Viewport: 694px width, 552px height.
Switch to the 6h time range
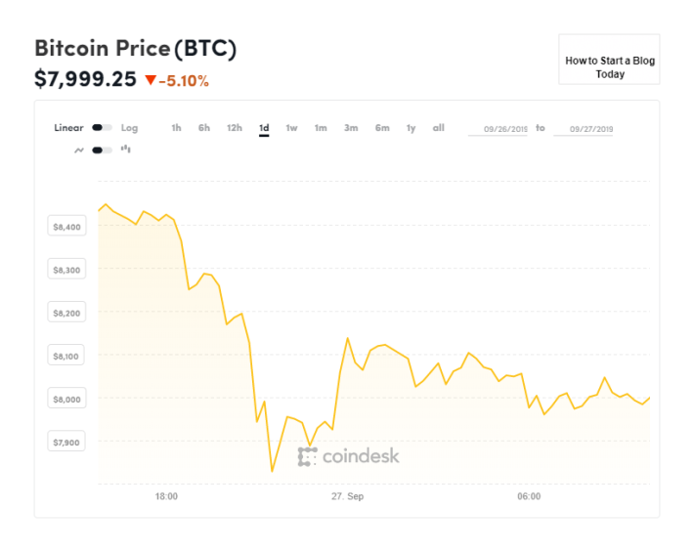[204, 128]
